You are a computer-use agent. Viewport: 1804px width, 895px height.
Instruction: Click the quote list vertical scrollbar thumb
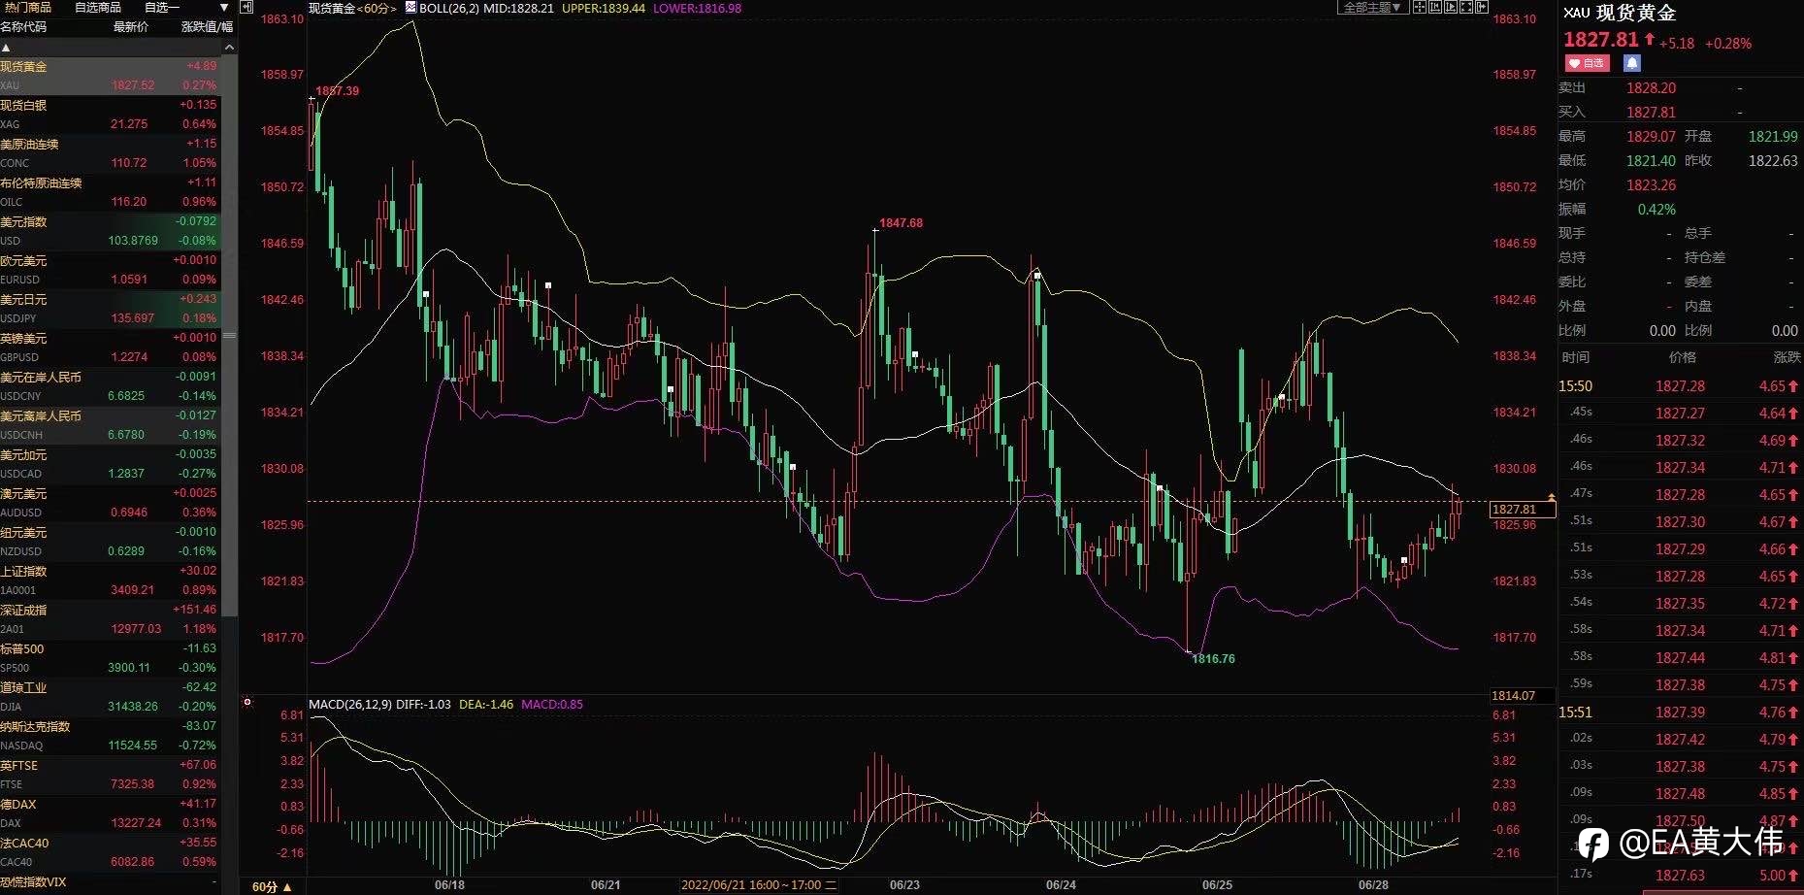pyautogui.click(x=229, y=336)
